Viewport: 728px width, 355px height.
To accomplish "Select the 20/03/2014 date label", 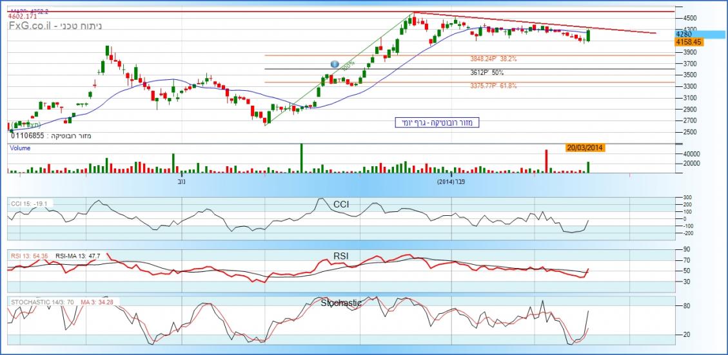I will coord(585,148).
